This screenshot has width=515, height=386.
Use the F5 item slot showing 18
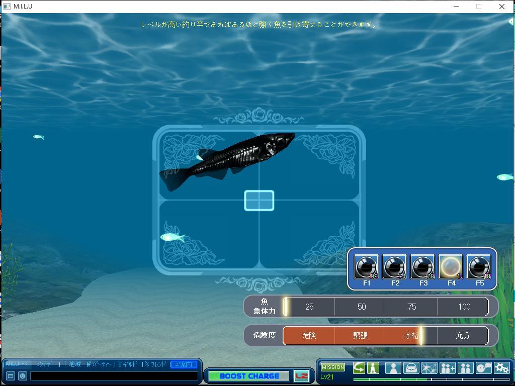coord(479,267)
